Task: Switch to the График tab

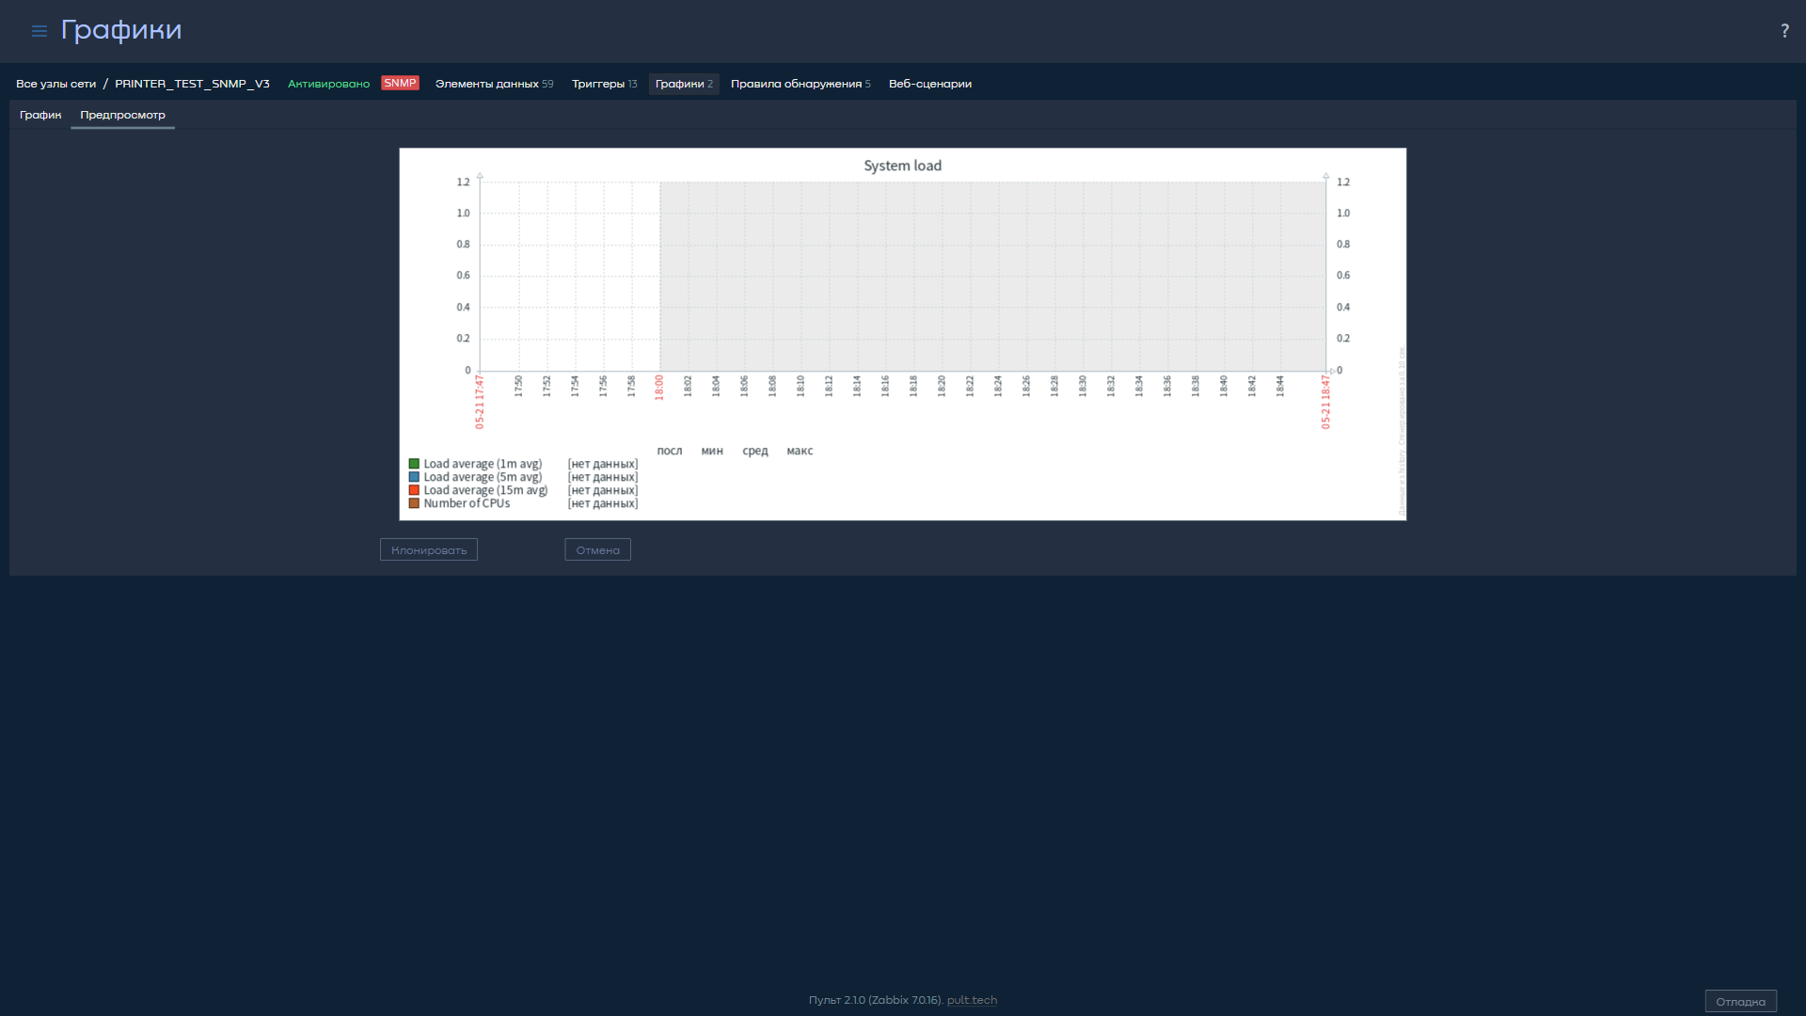Action: tap(40, 115)
